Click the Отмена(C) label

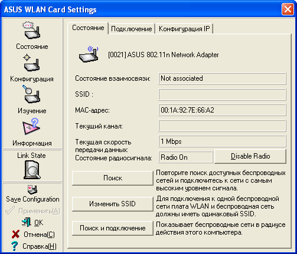[39, 235]
